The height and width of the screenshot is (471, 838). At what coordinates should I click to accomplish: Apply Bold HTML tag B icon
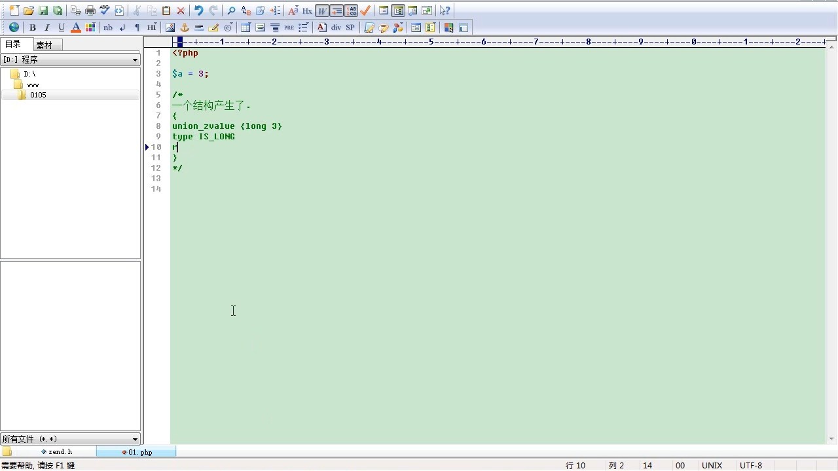pyautogui.click(x=33, y=27)
